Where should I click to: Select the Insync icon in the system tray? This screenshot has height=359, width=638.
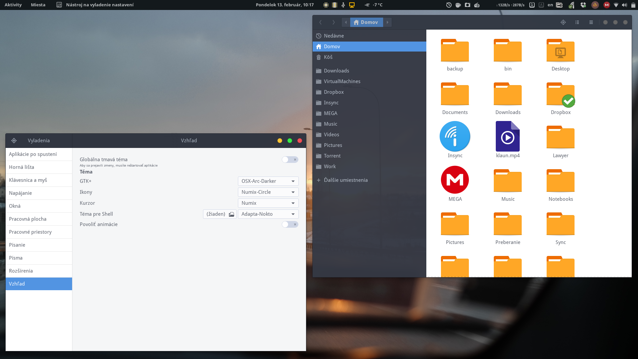coord(572,5)
